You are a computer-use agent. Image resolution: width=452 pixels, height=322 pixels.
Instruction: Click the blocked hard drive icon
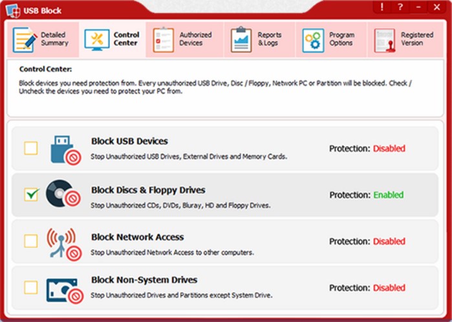point(65,291)
